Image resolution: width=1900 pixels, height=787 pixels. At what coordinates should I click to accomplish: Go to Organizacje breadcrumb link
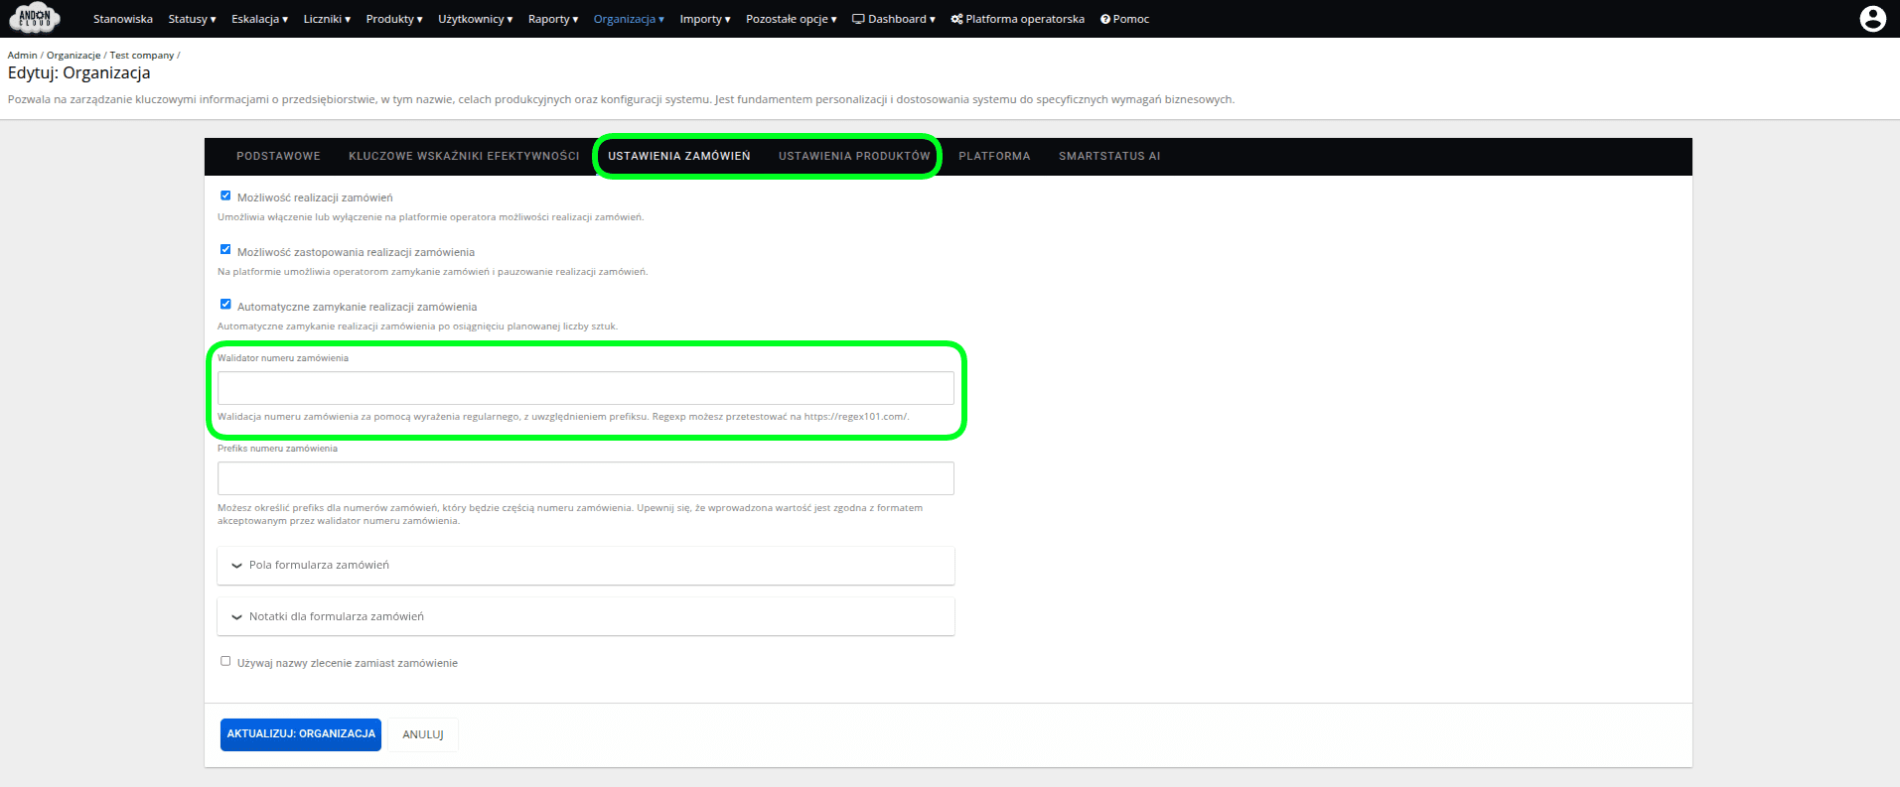pos(73,56)
